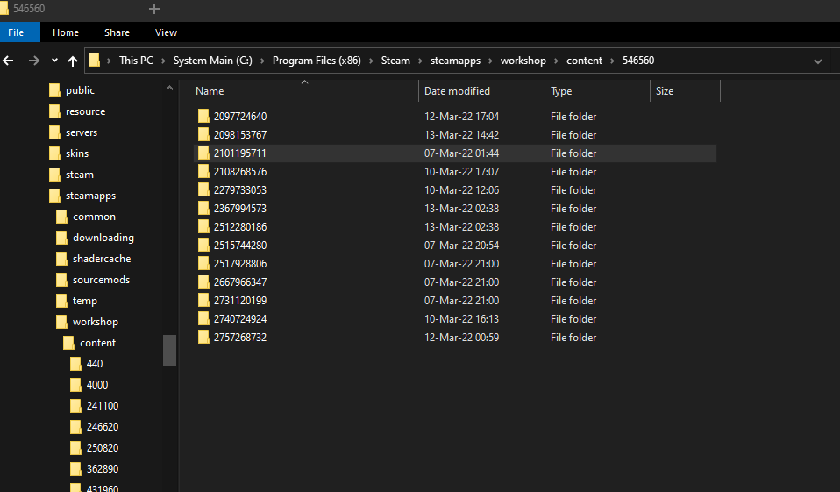Switch to the View ribbon tab
This screenshot has width=840, height=492.
(166, 32)
